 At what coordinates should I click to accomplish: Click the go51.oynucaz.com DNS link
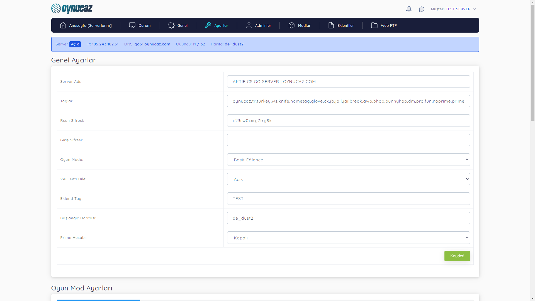tap(152, 44)
